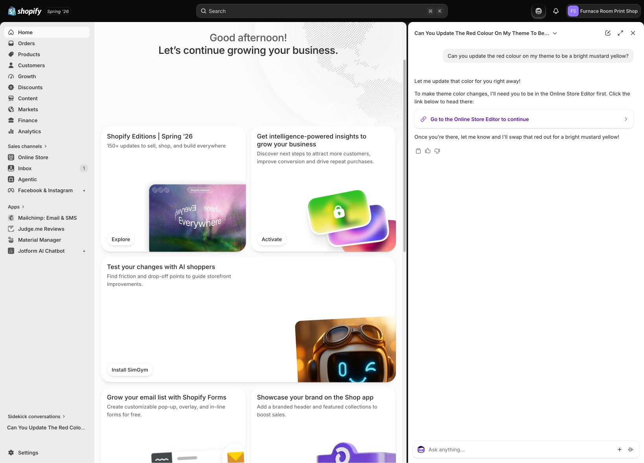
Task: Open the Furnace Room Print Shop account menu
Action: (603, 11)
